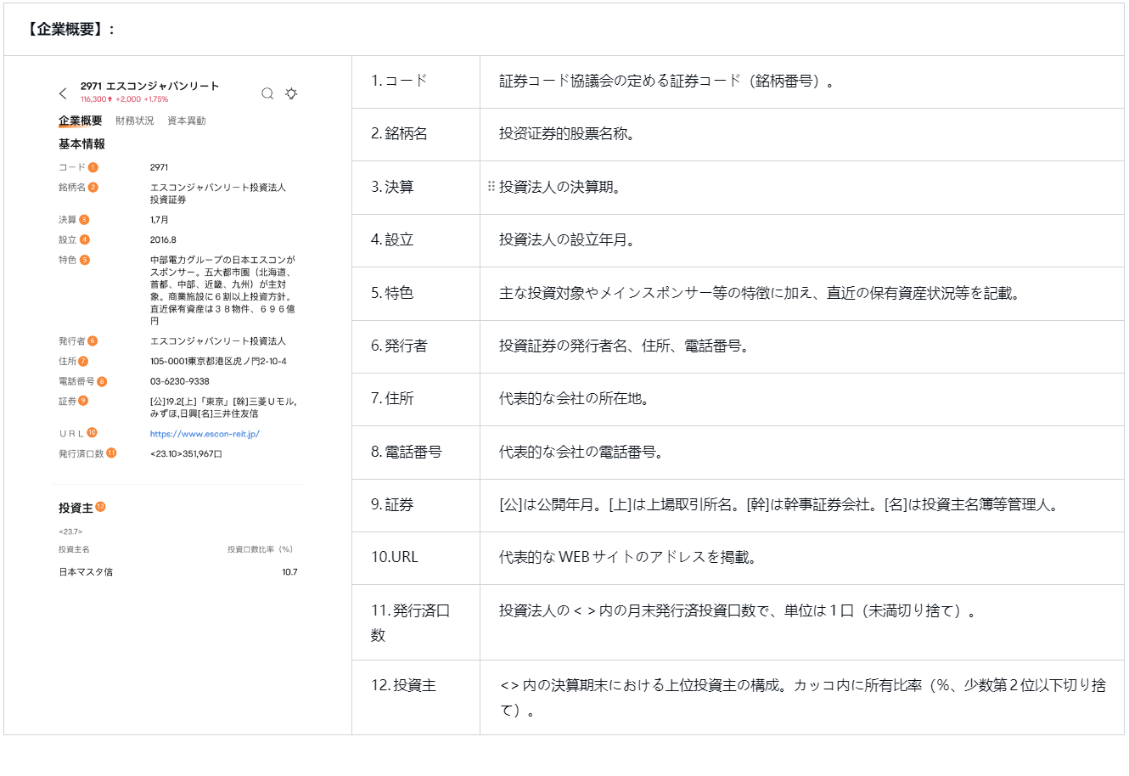Click description 代表的な会社の電話番号
Image resolution: width=1129 pixels, height=776 pixels.
pos(581,453)
